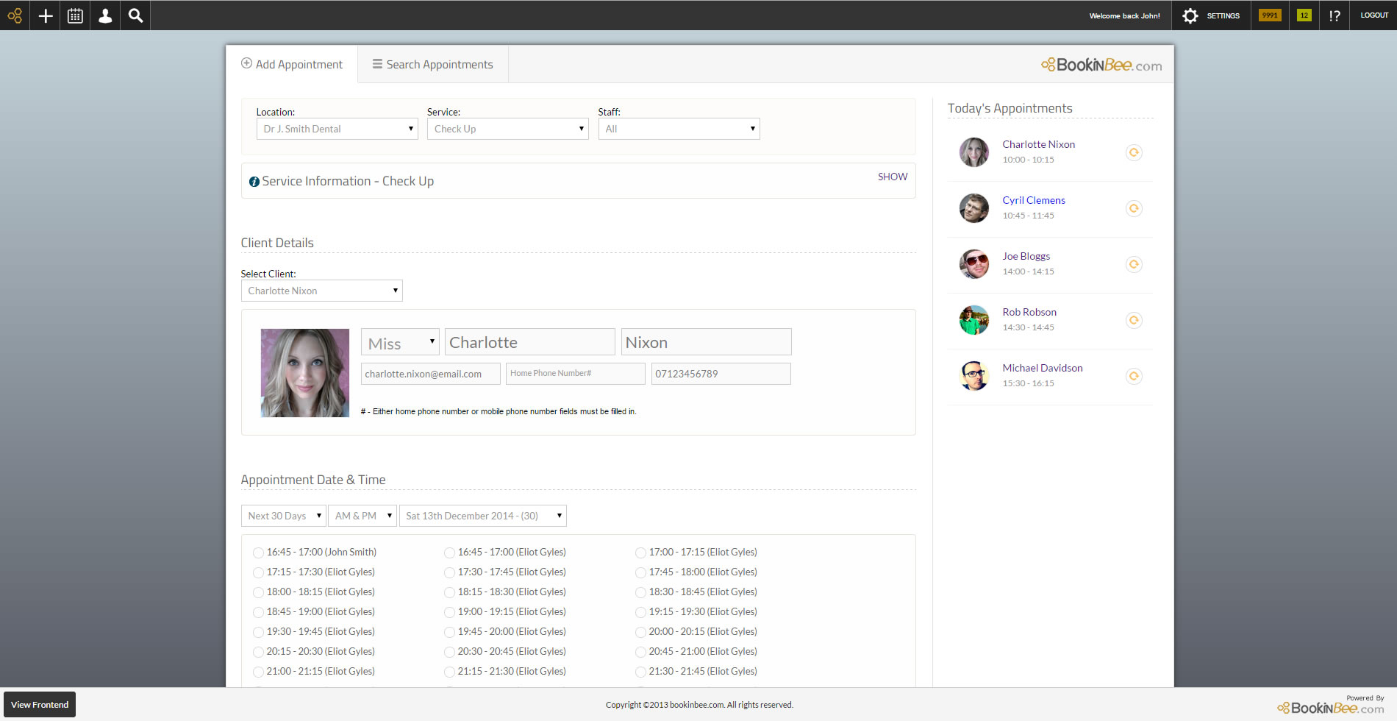Expand the Service dropdown
This screenshot has height=721, width=1397.
click(507, 129)
